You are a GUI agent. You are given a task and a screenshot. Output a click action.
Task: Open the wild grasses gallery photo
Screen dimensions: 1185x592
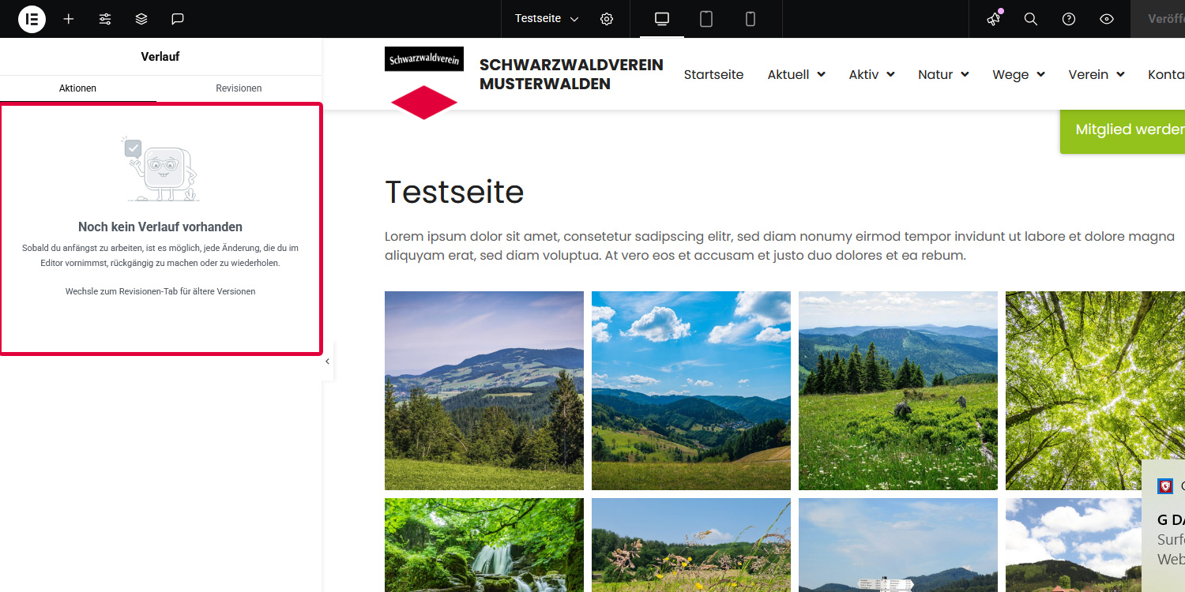[x=691, y=545]
